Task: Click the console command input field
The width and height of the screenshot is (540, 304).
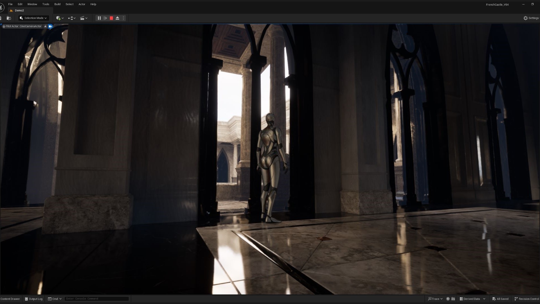Action: pyautogui.click(x=96, y=299)
